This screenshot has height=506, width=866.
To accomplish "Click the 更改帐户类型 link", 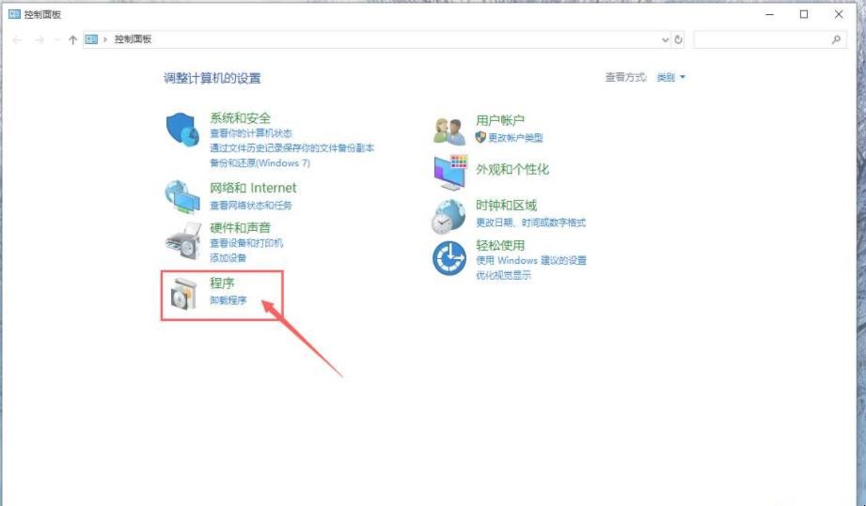I will [515, 137].
